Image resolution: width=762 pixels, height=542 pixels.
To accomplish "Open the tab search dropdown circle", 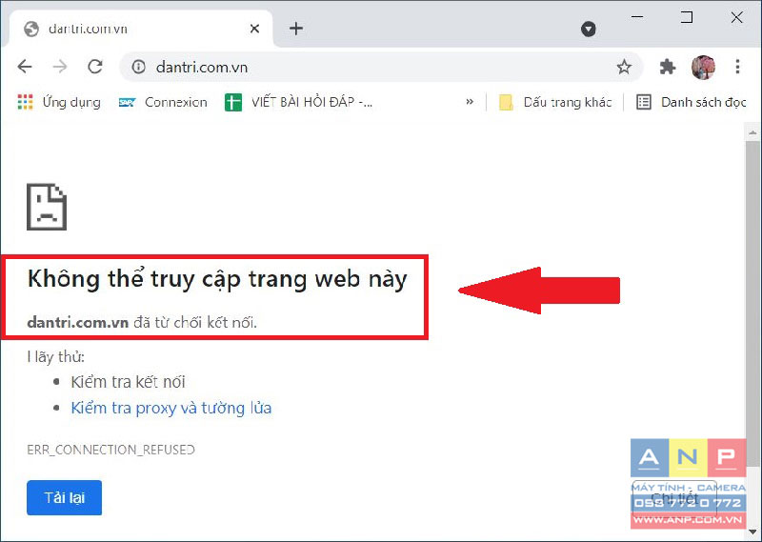I will [588, 30].
